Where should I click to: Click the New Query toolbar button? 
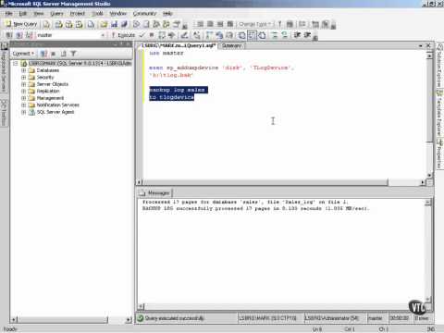point(21,24)
